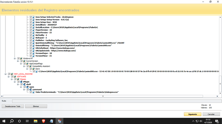Screen dimensions: 222x124
Task: Open Brave browser from the taskbar
Action: click(43, 121)
